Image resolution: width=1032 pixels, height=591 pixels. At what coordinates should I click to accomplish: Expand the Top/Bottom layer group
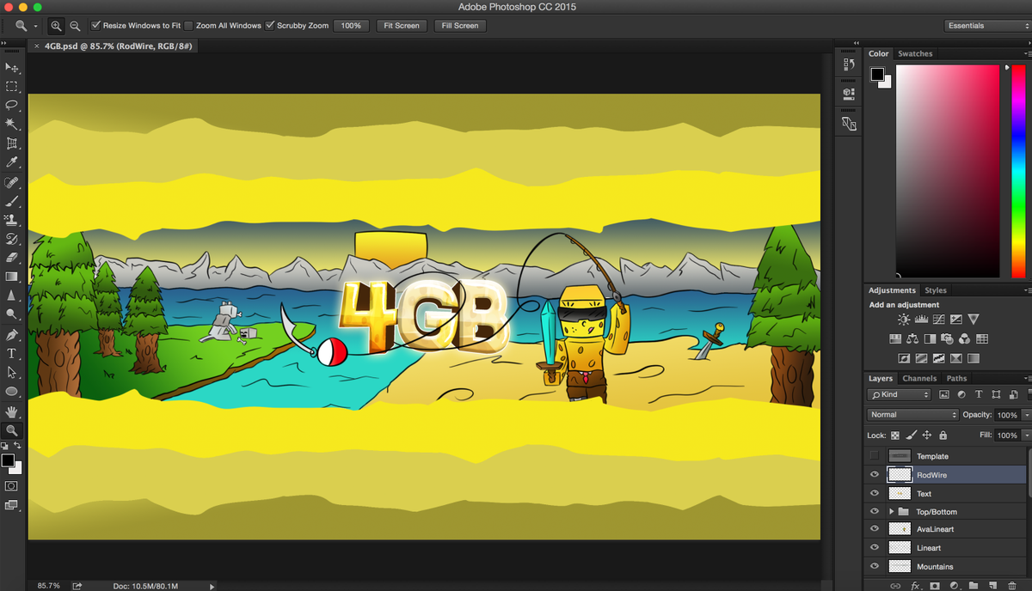click(892, 511)
